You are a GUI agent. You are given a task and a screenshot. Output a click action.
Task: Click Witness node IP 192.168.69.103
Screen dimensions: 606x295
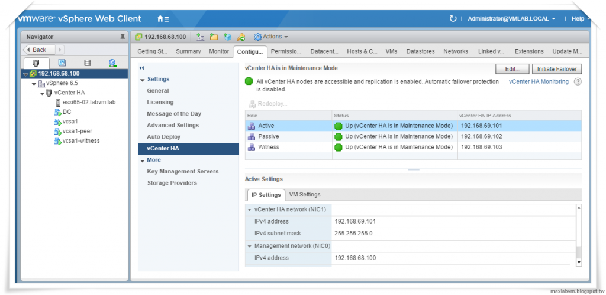click(482, 147)
